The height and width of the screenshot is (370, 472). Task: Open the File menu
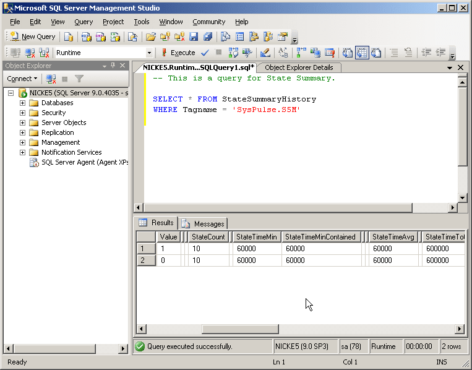point(15,22)
